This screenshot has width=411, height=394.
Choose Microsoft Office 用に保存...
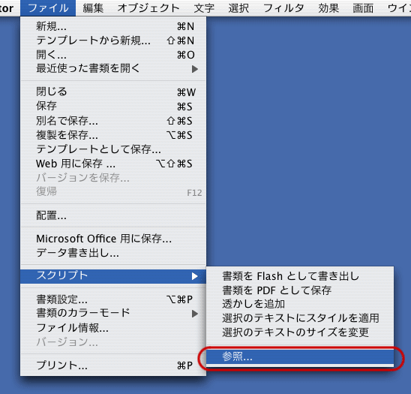113,239
